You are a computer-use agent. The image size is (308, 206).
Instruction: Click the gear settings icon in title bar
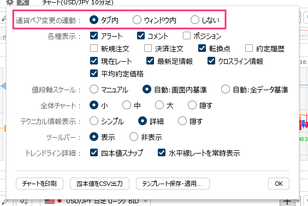(x=10, y=2)
